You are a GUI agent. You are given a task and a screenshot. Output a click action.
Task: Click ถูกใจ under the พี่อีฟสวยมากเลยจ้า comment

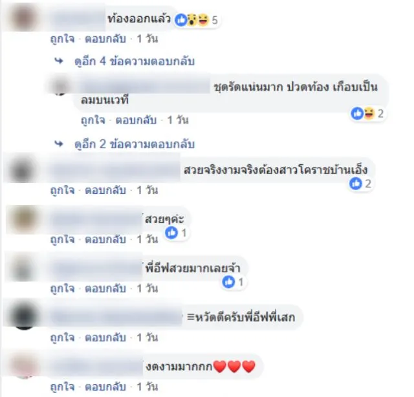[x=63, y=288]
